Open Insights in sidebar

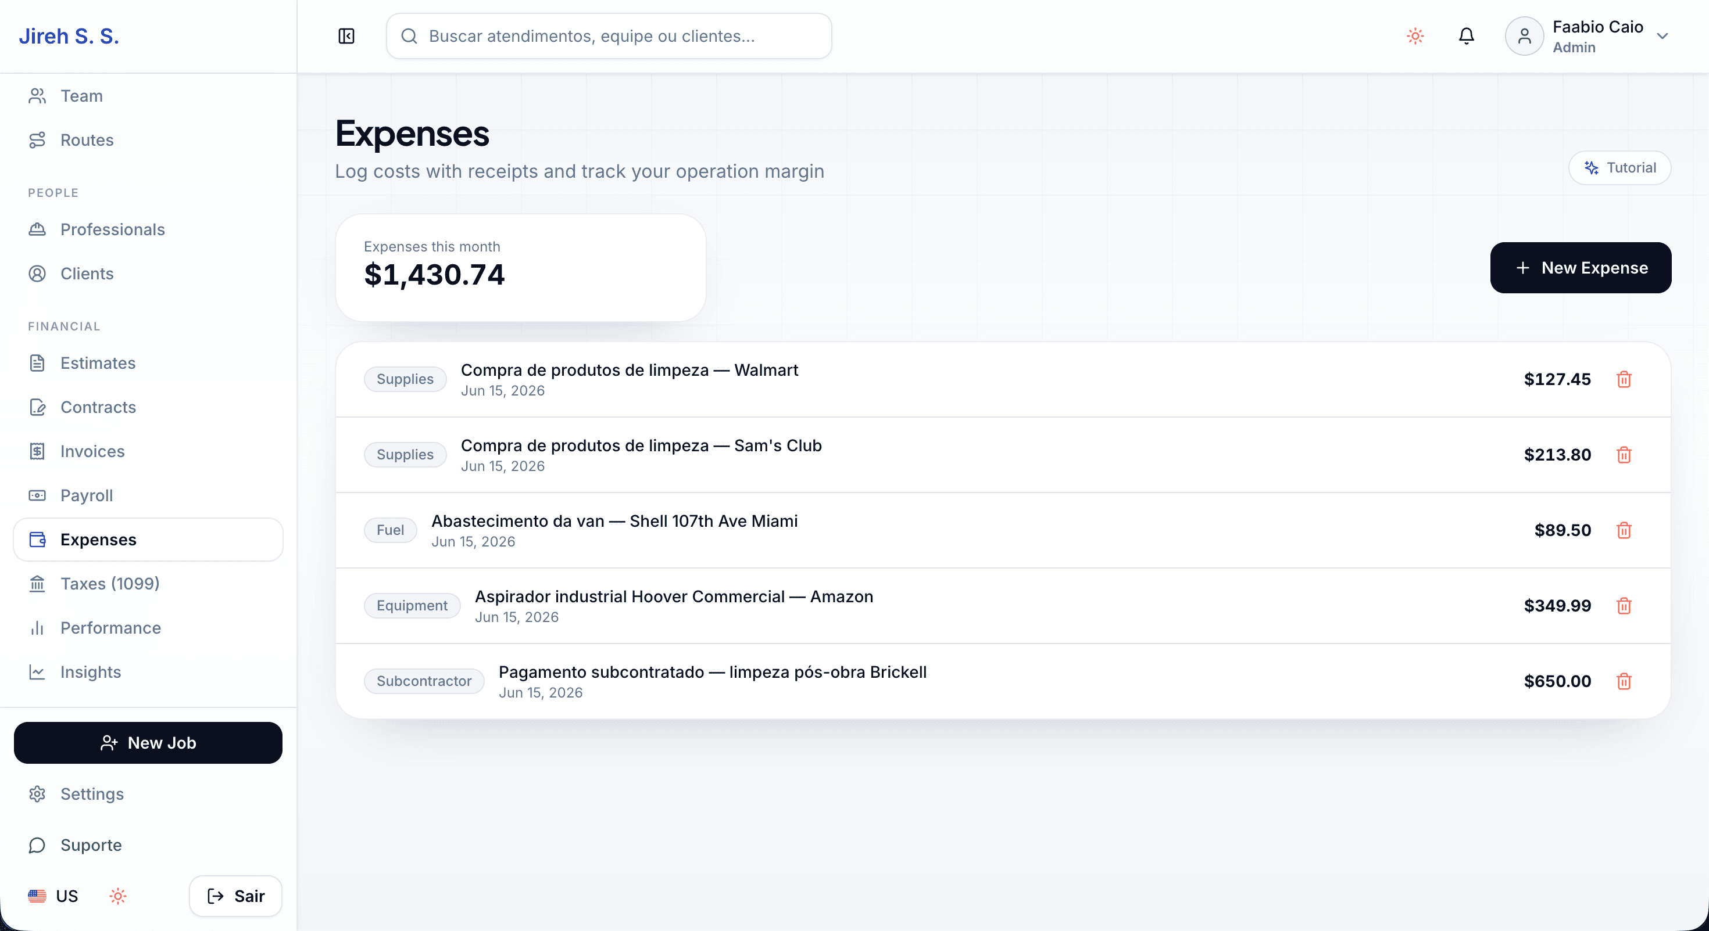[148, 672]
